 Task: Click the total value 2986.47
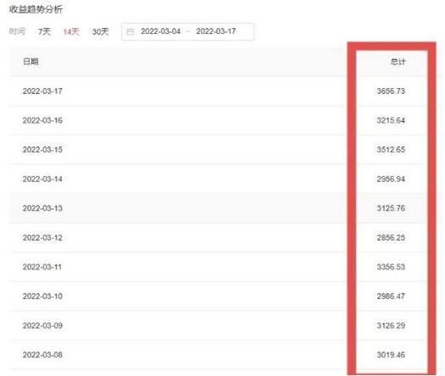tap(391, 296)
